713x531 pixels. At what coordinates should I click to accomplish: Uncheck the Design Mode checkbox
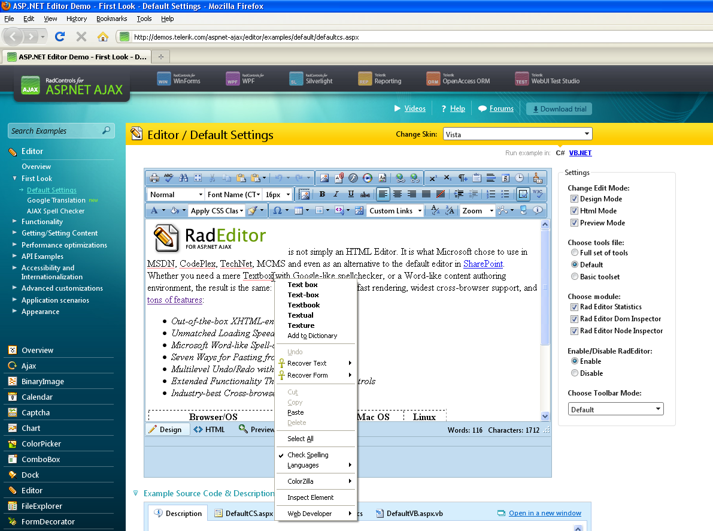pyautogui.click(x=574, y=199)
